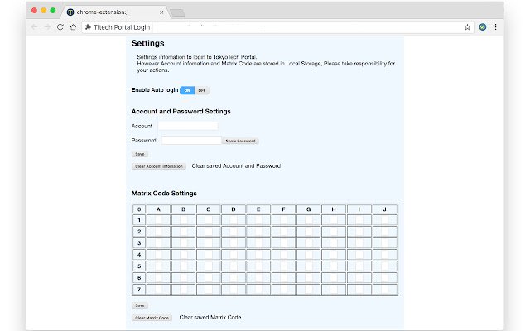This screenshot has width=530, height=331.
Task: Click Account and Password Settings heading
Action: click(x=181, y=111)
